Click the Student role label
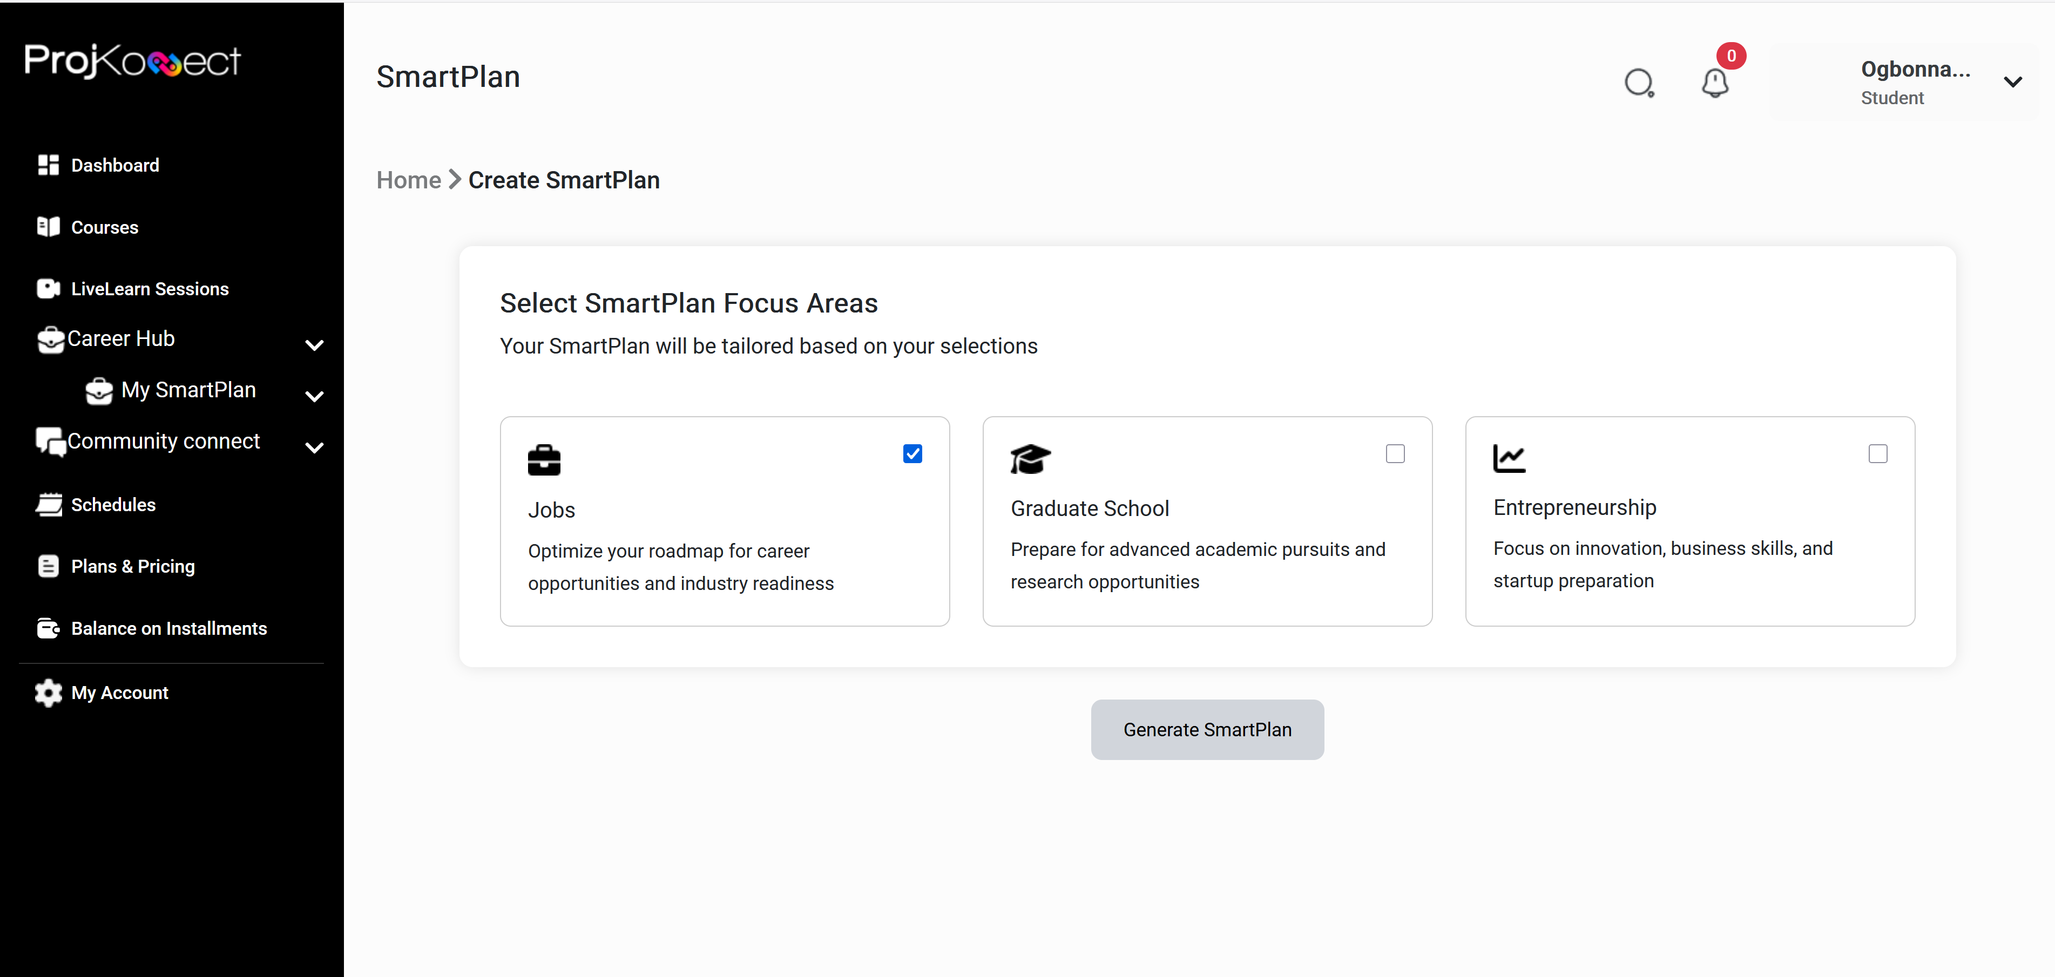This screenshot has height=977, width=2055. click(x=1892, y=97)
